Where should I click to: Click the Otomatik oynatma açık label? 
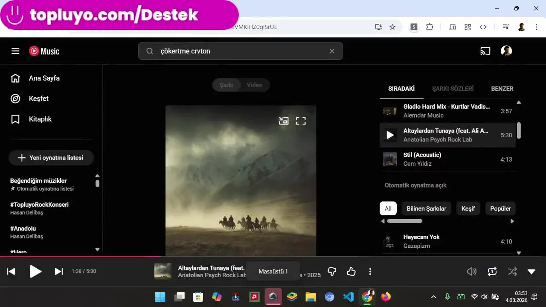click(415, 185)
